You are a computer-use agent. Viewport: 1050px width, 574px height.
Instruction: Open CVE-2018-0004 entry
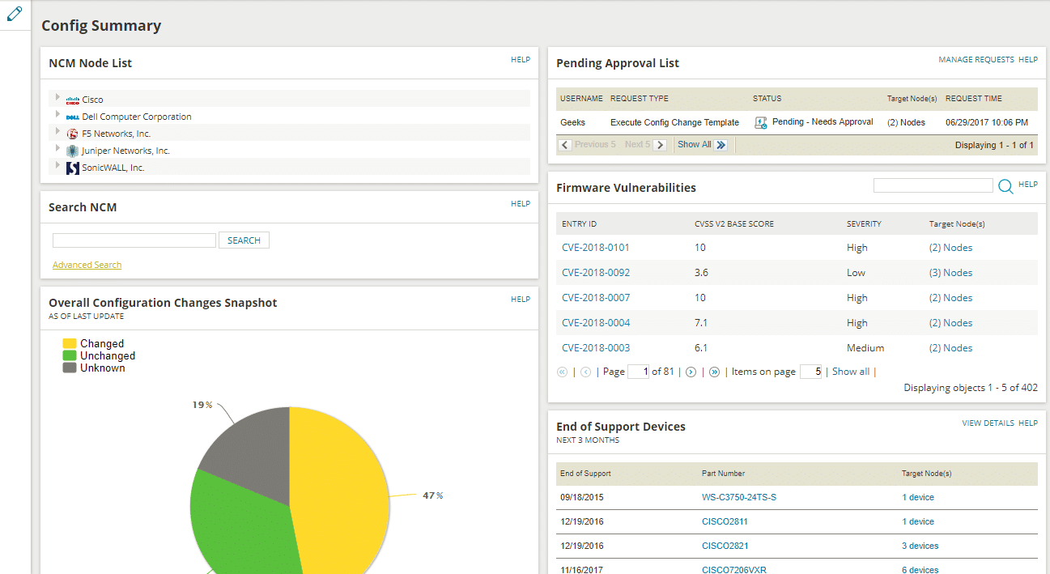coord(596,323)
